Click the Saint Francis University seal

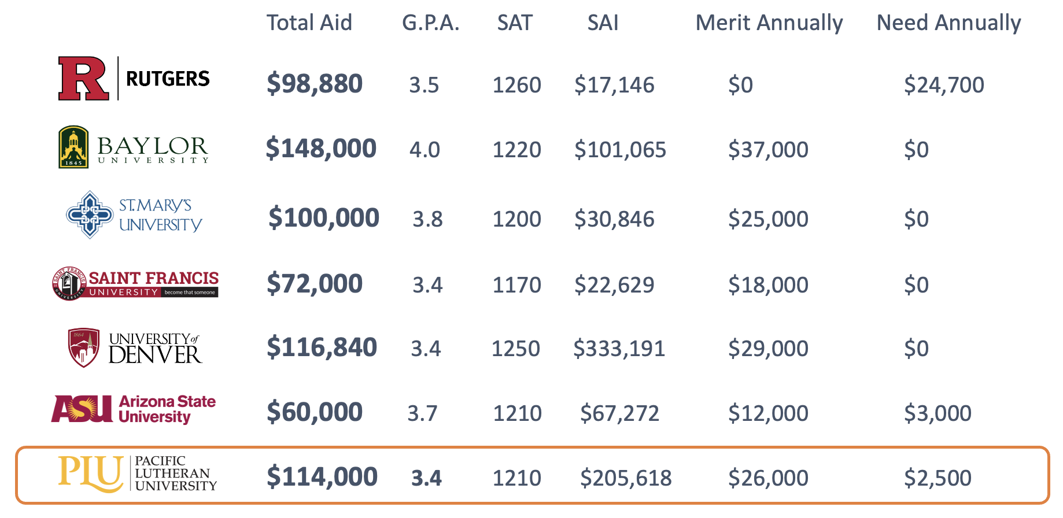tap(69, 284)
